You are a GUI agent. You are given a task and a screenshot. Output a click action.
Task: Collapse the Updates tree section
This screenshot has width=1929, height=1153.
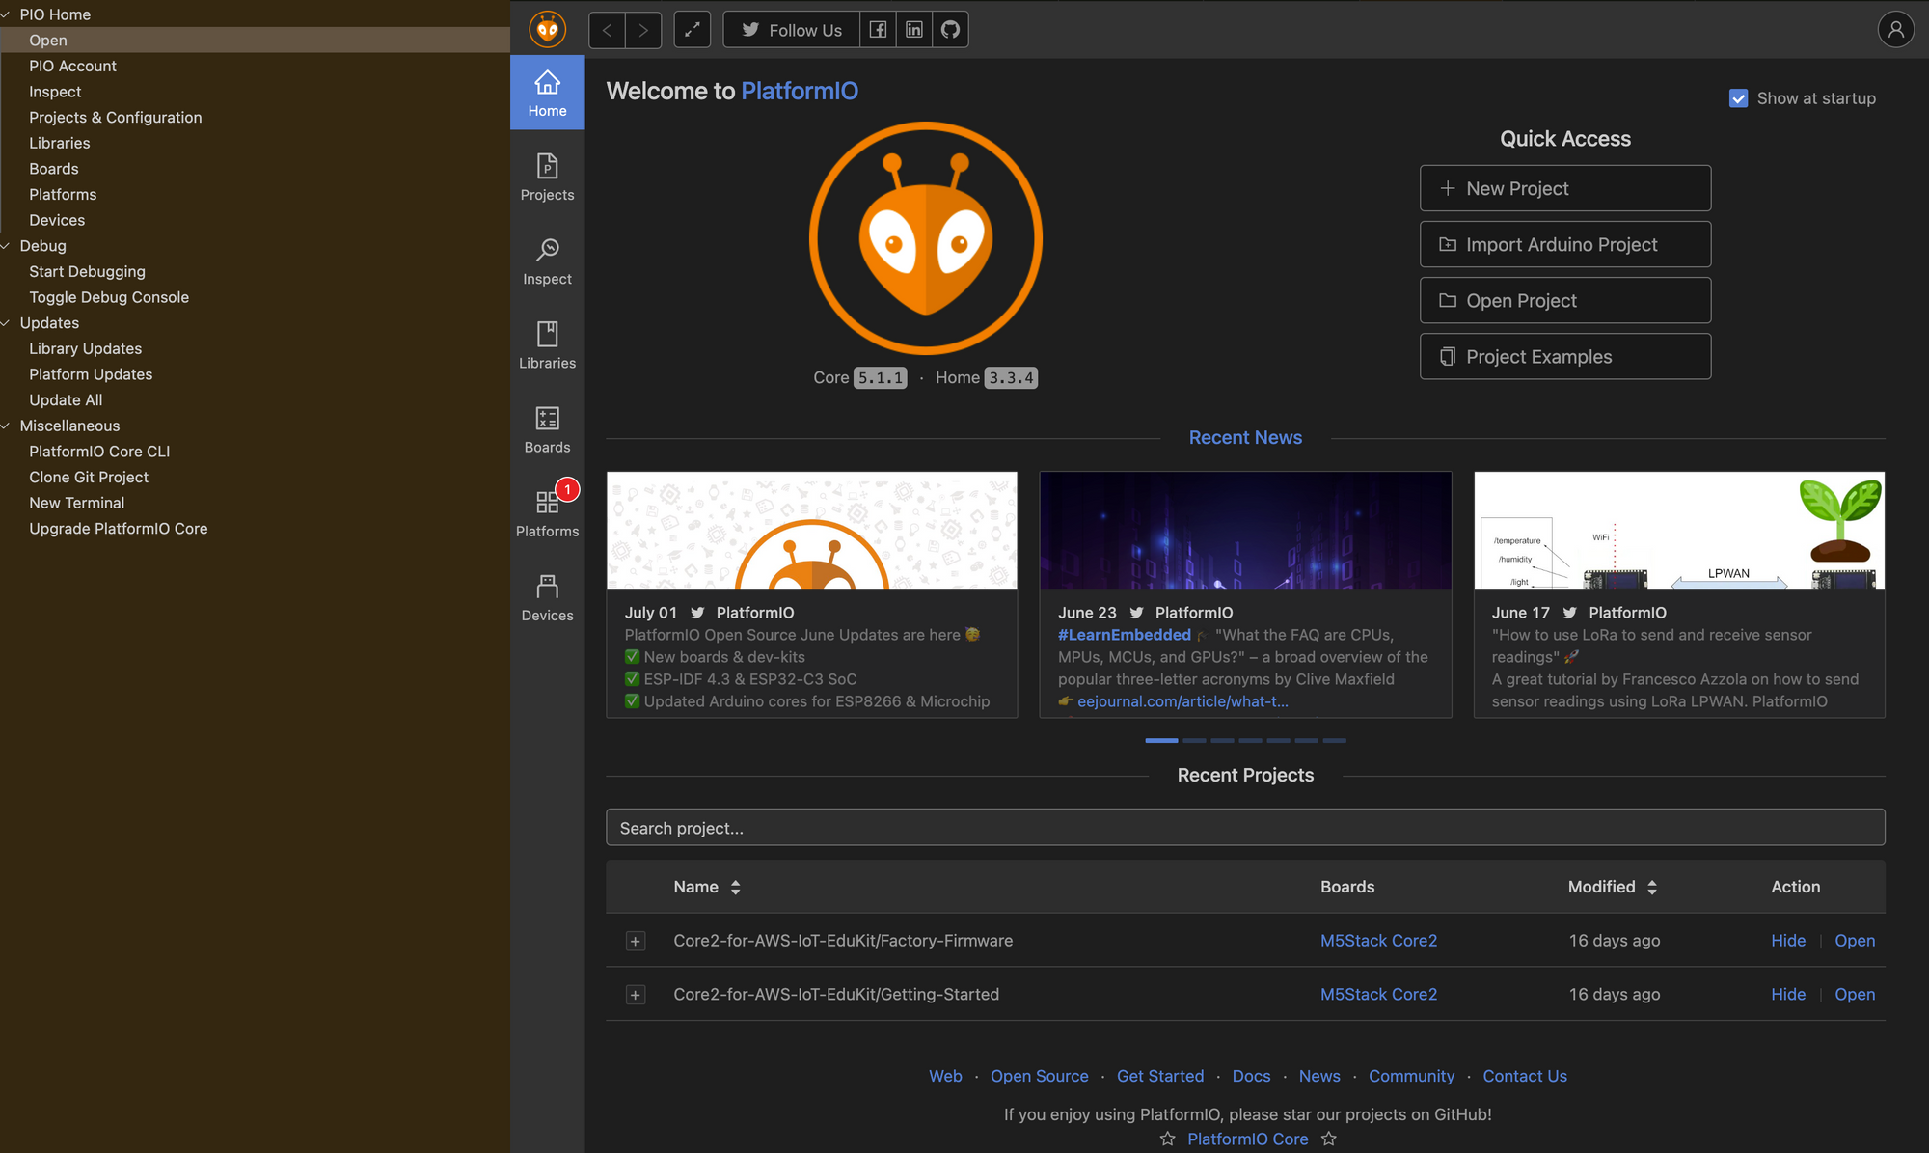[6, 323]
